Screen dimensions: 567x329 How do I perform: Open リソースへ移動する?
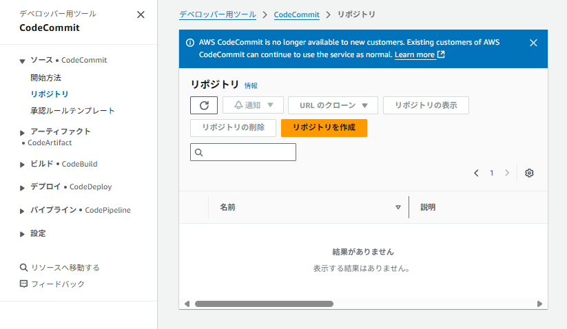point(65,268)
